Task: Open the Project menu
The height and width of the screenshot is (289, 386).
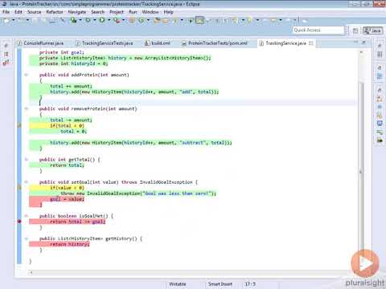Action: point(117,12)
